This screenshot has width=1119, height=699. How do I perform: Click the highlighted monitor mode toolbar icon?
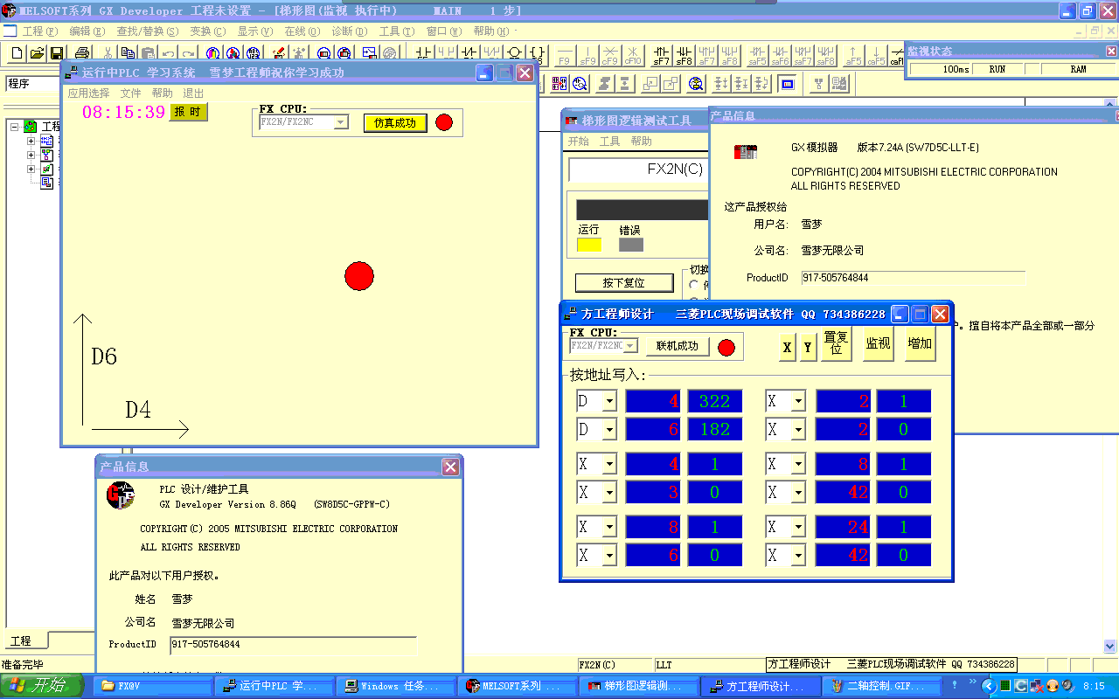coord(788,84)
